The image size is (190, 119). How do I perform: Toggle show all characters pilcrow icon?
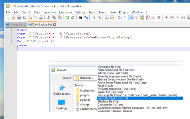(x=125, y=17)
